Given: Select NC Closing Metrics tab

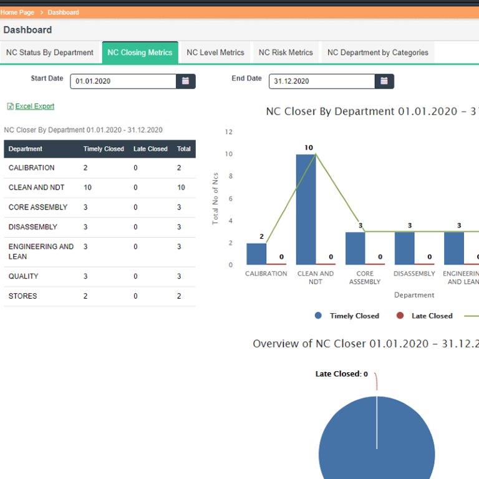Looking at the screenshot, I should pos(140,52).
